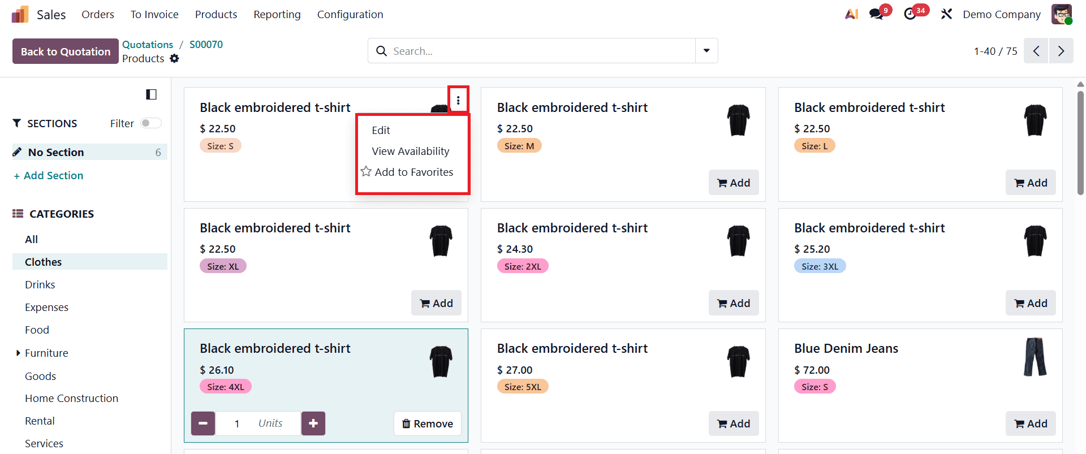This screenshot has width=1086, height=454.
Task: Open the messages icon showing 9 notifications
Action: [876, 14]
